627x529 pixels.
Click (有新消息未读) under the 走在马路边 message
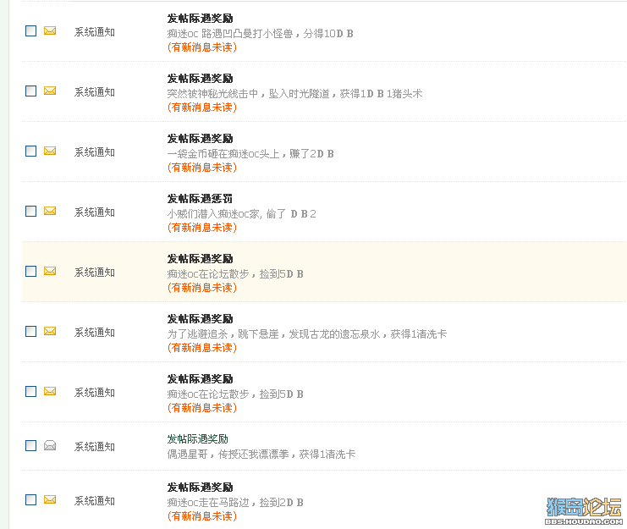tap(202, 516)
